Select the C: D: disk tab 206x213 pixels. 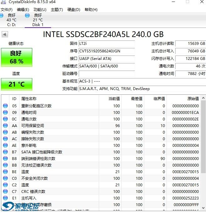tap(11, 20)
